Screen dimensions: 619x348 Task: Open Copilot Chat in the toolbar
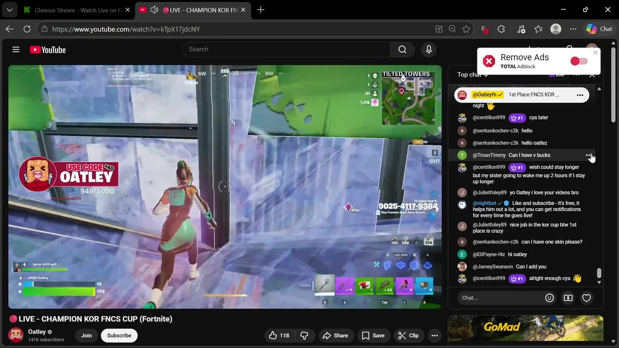600,29
